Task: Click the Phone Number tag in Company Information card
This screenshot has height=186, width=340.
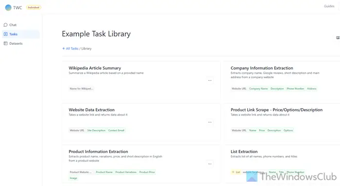Action: pyautogui.click(x=295, y=89)
